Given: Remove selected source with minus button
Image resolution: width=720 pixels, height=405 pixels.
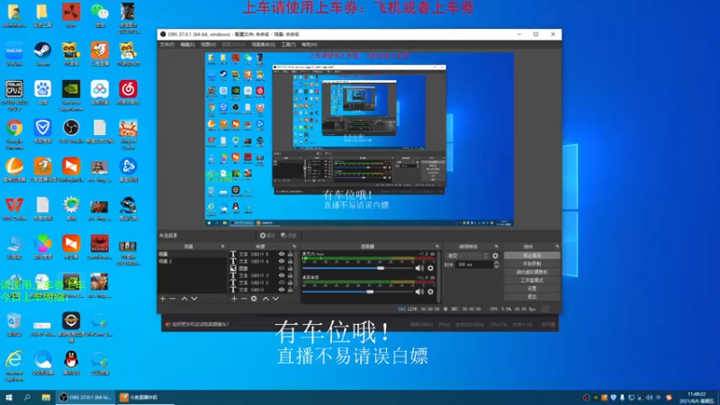Looking at the screenshot, I should click(x=244, y=299).
